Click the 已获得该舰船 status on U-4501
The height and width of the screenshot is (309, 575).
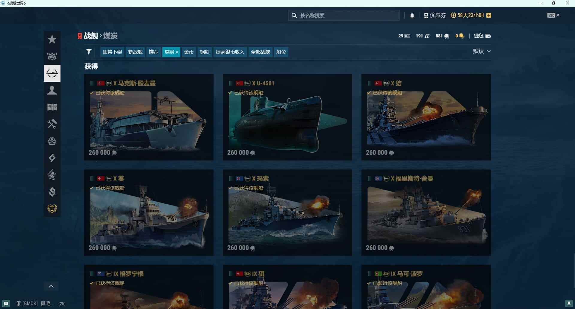pos(246,93)
